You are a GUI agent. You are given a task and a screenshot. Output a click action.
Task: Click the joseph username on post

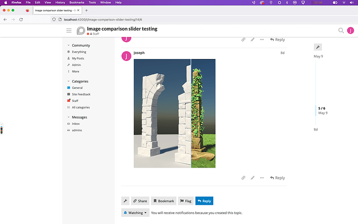coord(139,53)
